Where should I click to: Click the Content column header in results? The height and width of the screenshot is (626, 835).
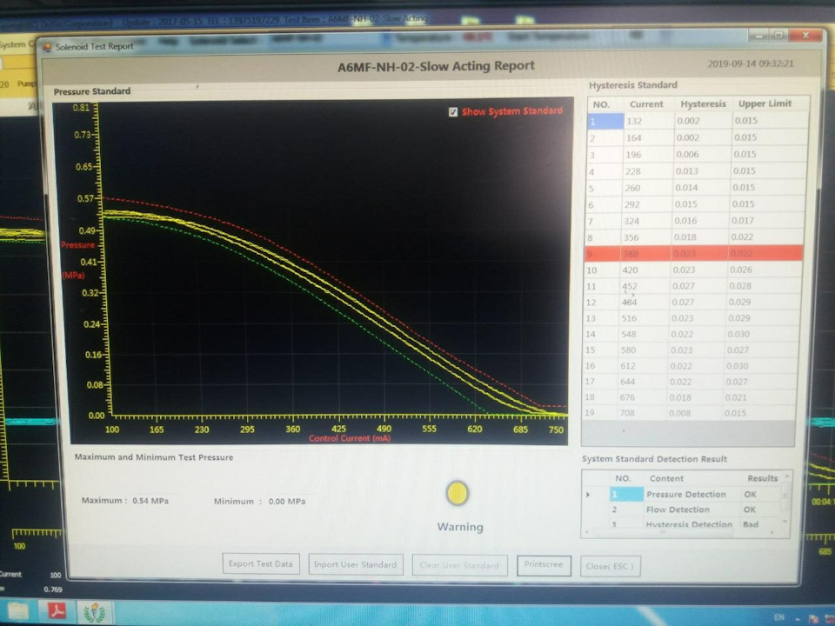point(666,478)
